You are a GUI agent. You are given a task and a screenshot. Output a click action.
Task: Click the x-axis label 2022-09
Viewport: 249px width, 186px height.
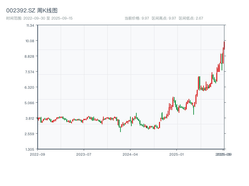click(x=37, y=154)
